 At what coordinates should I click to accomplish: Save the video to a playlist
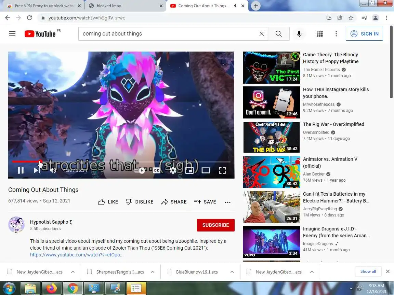[205, 202]
